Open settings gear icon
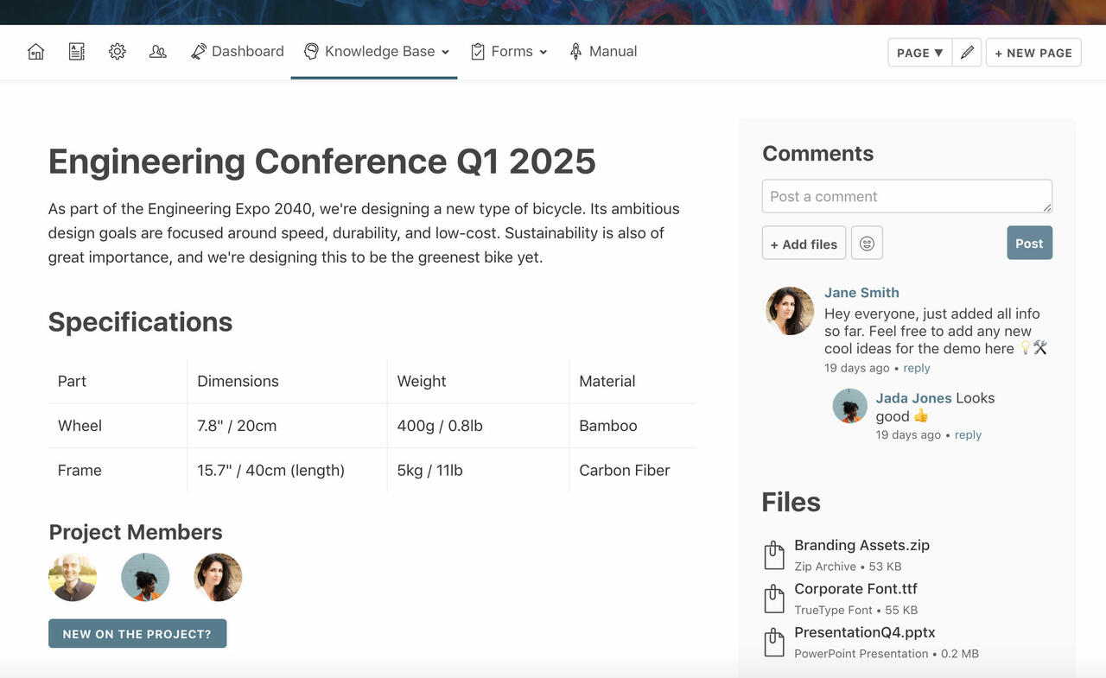1106x678 pixels. 118,52
